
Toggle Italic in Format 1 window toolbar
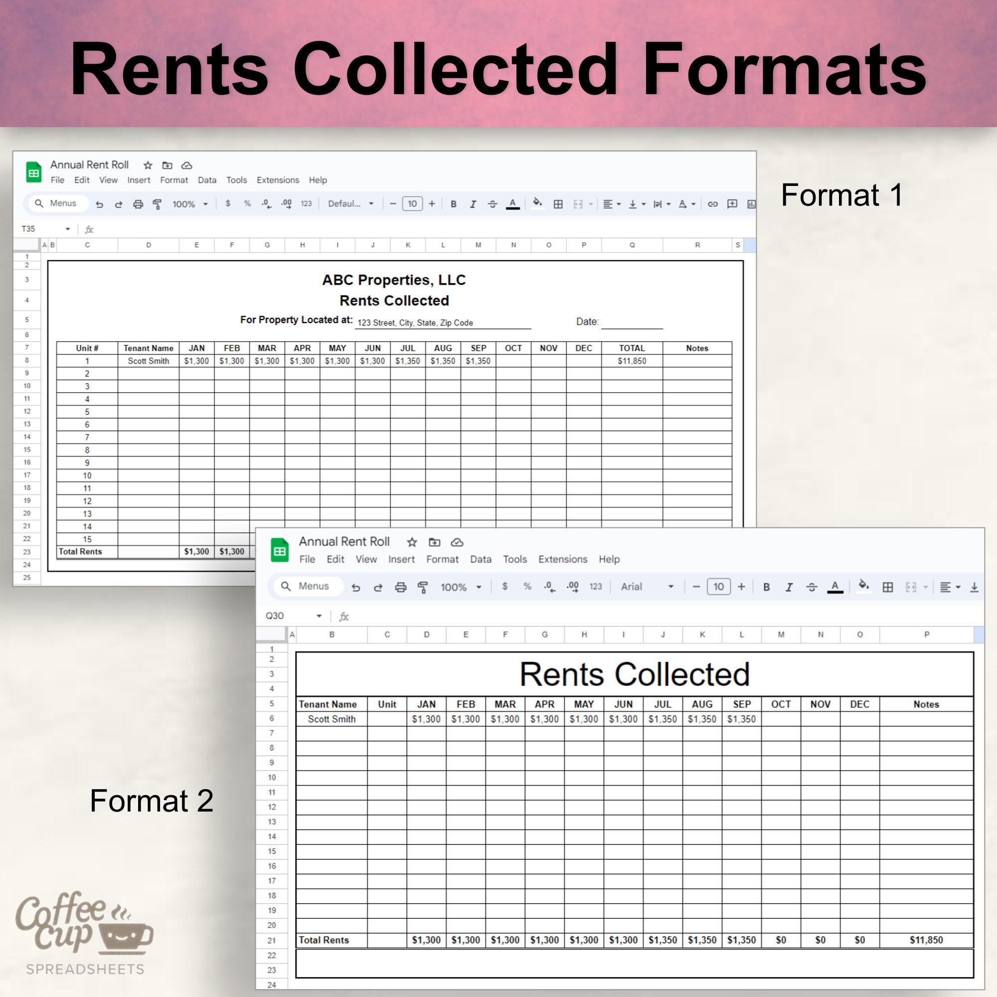pos(473,204)
